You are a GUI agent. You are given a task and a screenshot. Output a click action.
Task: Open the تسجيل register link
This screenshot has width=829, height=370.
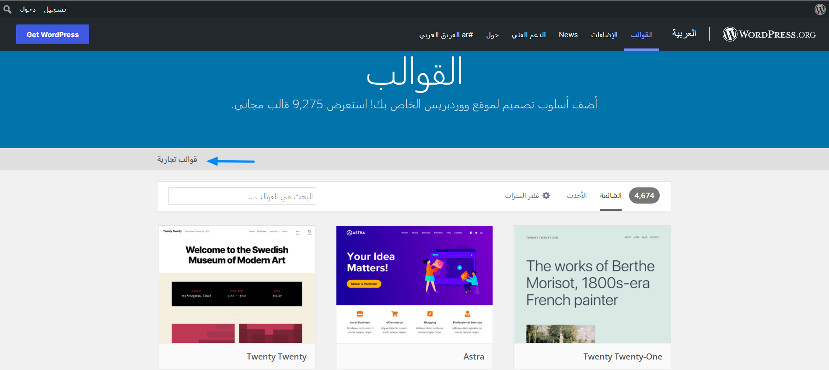pos(55,9)
